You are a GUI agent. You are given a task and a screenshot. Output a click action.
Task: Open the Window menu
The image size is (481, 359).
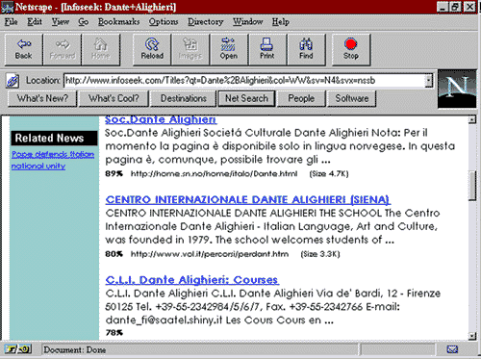coord(248,22)
